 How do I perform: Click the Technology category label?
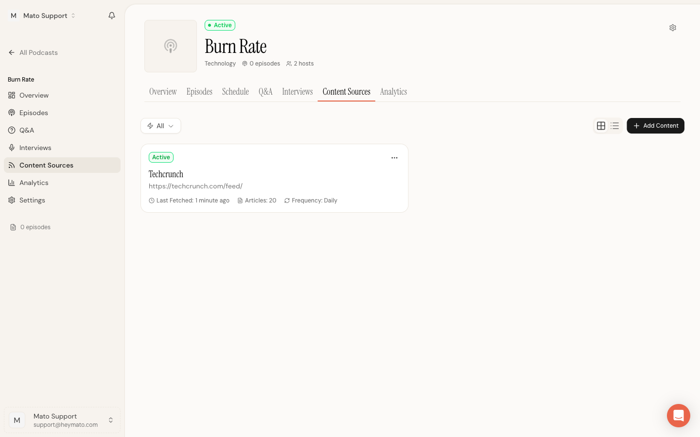[x=220, y=64]
